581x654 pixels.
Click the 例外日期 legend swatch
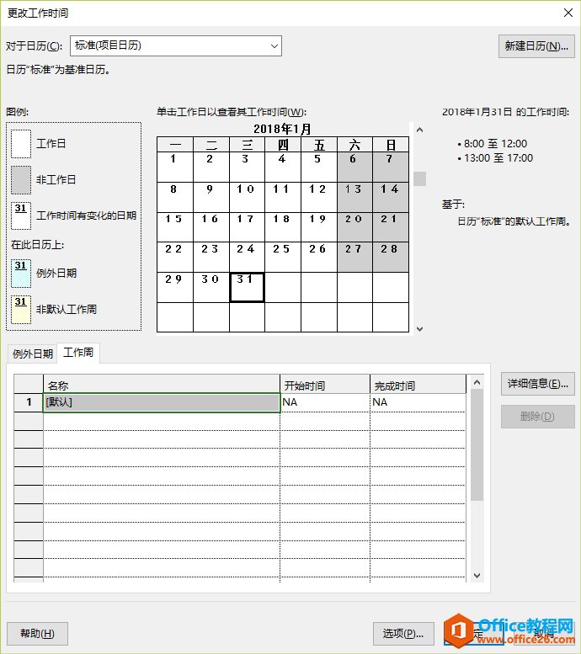point(21,274)
